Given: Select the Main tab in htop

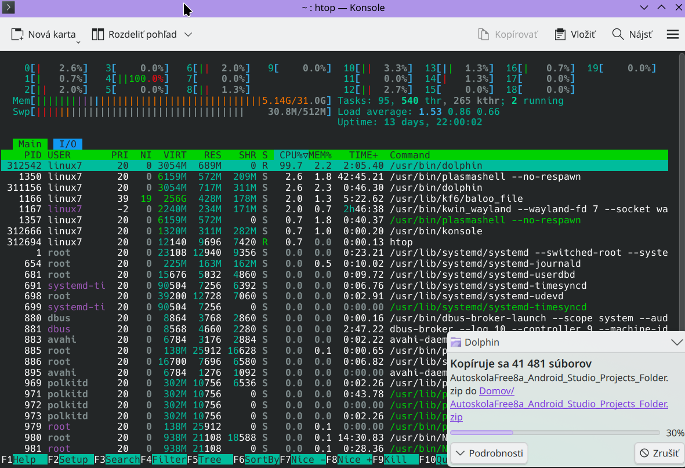Looking at the screenshot, I should [x=30, y=144].
